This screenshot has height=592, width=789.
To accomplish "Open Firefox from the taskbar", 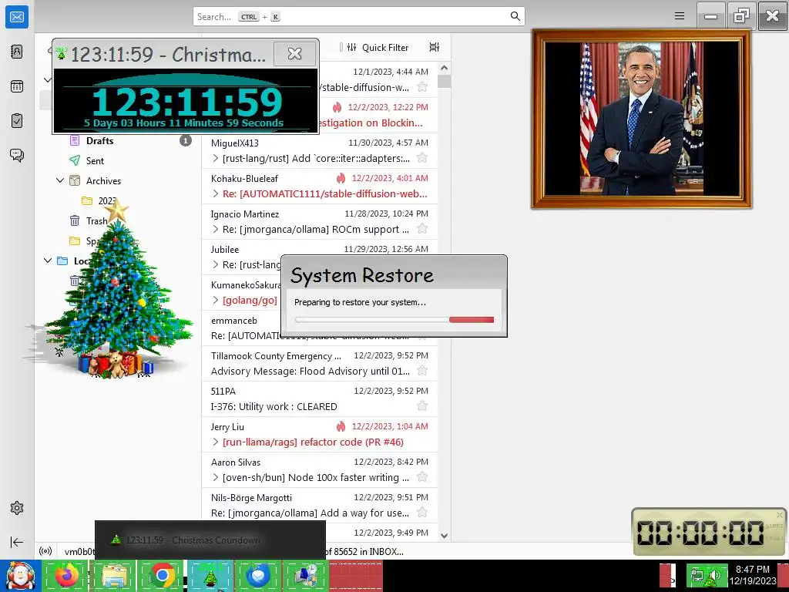I will (x=66, y=575).
